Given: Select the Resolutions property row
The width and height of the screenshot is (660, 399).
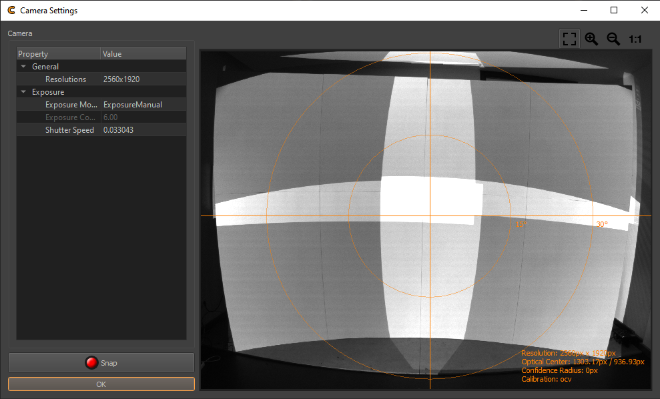Looking at the screenshot, I should pos(65,79).
